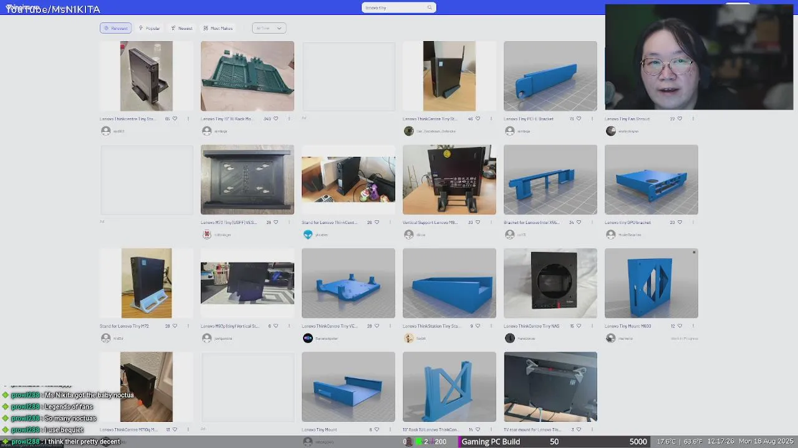Open three-dot menu on Lenovo ThinkCentre Tiny NAS

[592, 325]
